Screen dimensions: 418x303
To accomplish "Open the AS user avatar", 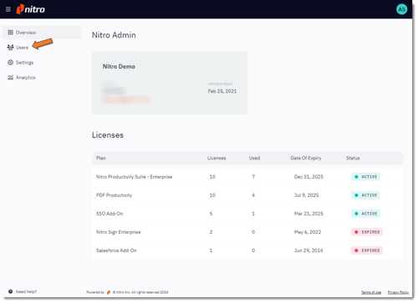I will (401, 9).
